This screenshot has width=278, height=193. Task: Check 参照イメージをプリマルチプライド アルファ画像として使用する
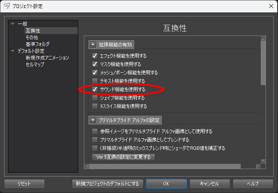pyautogui.click(x=95, y=131)
